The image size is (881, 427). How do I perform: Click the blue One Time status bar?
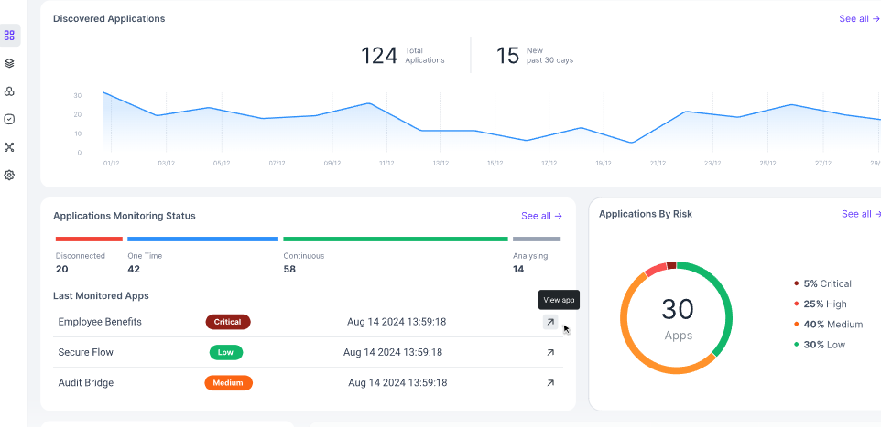coord(202,239)
